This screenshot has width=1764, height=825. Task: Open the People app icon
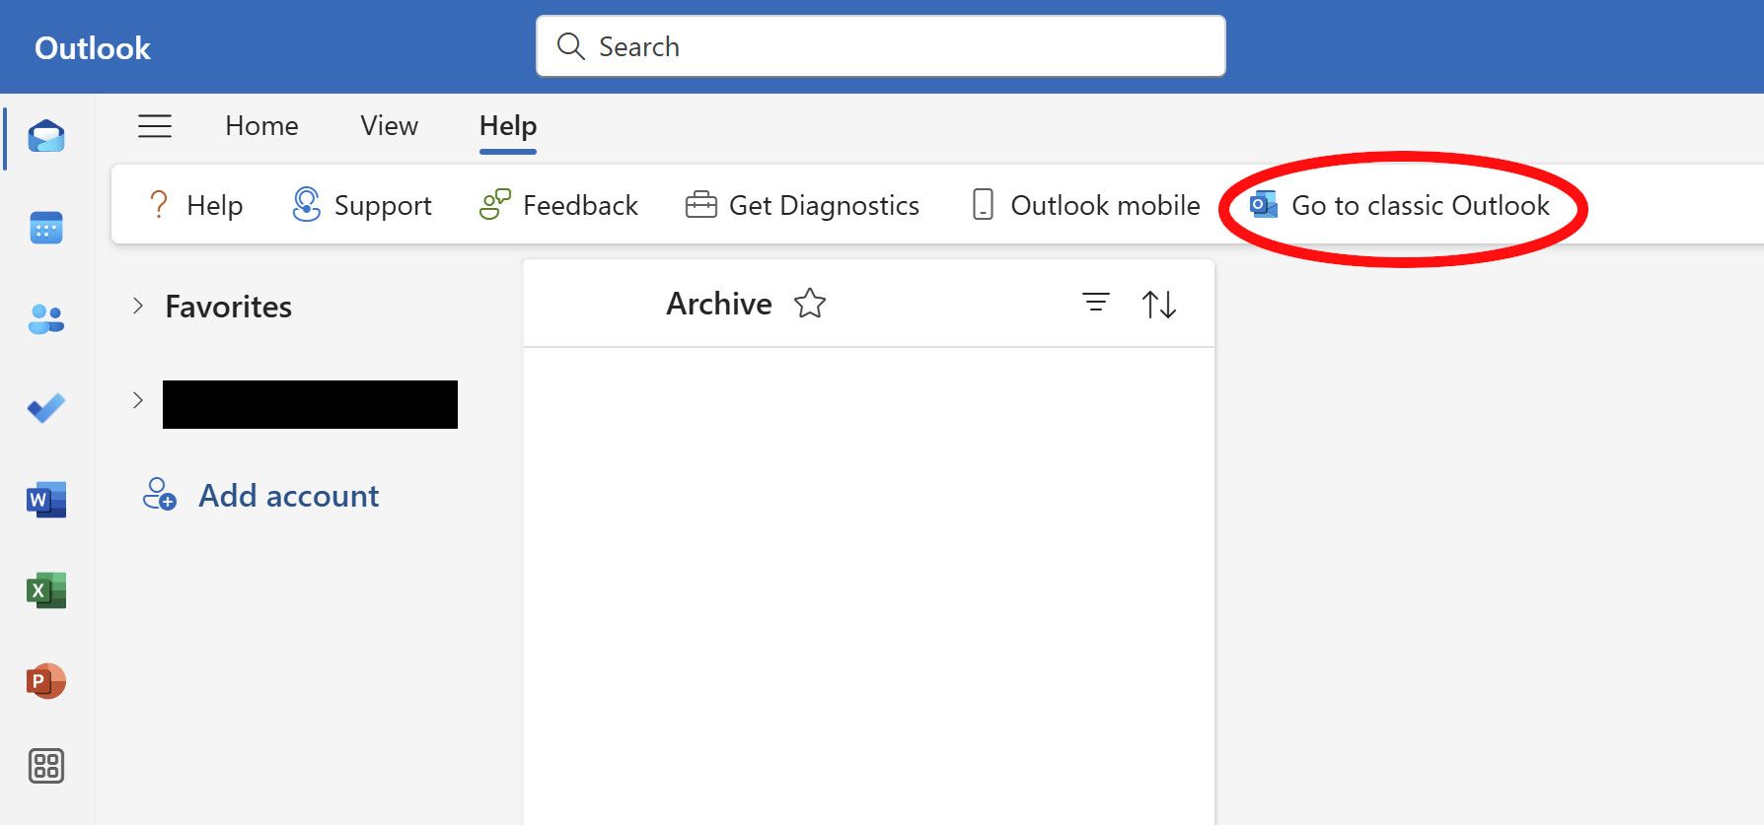[46, 318]
